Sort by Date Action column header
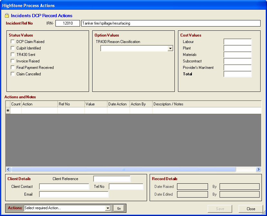This screenshot has height=216, width=267. [x=118, y=104]
